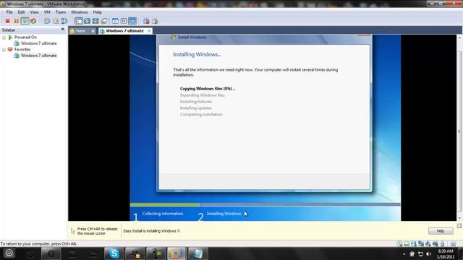463x260 pixels.
Task: Click the Collecting information step 1 label
Action: pos(163,214)
